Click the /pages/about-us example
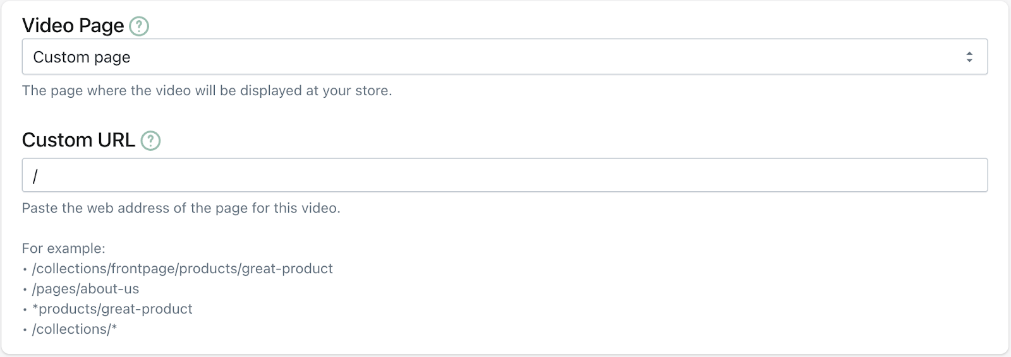The width and height of the screenshot is (1011, 357). (x=85, y=289)
